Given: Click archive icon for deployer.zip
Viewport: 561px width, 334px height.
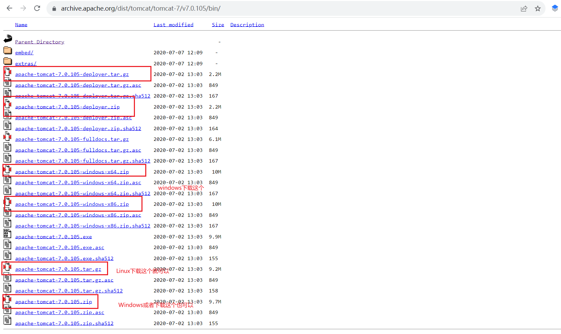Looking at the screenshot, I should (8, 104).
